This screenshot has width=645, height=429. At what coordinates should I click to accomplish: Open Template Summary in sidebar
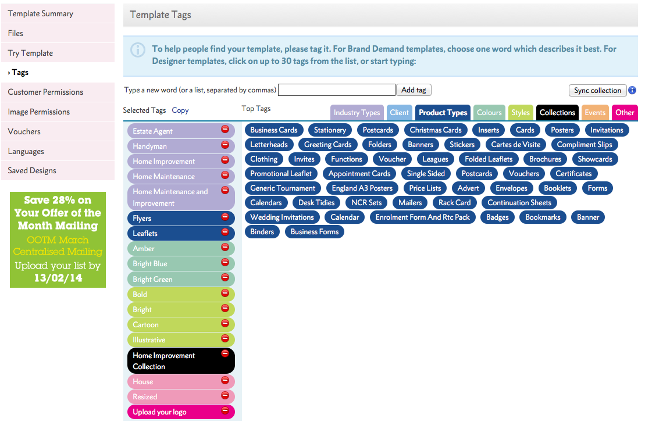click(x=58, y=13)
